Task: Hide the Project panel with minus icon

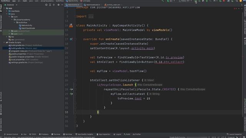Action: [62, 5]
